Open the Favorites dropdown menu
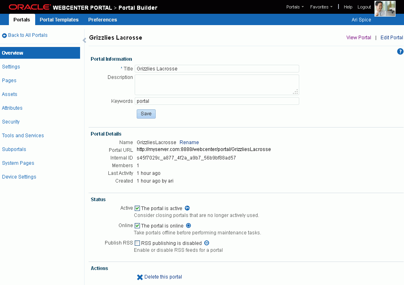Screen dimensions: 404x285 click(x=321, y=7)
